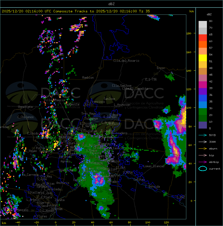Click the 'Mirador' place label
The image size is (223, 226).
[113, 182]
